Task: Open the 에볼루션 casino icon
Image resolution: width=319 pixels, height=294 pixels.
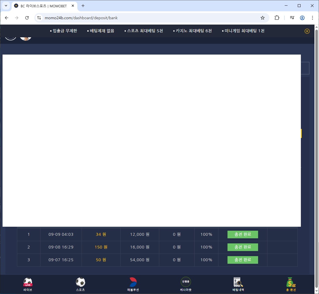Action: coord(133,282)
